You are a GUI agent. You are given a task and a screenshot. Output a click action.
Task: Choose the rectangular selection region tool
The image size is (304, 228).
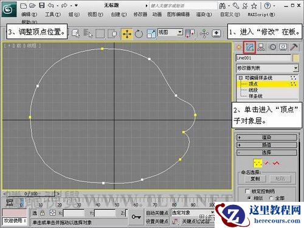[100, 33]
